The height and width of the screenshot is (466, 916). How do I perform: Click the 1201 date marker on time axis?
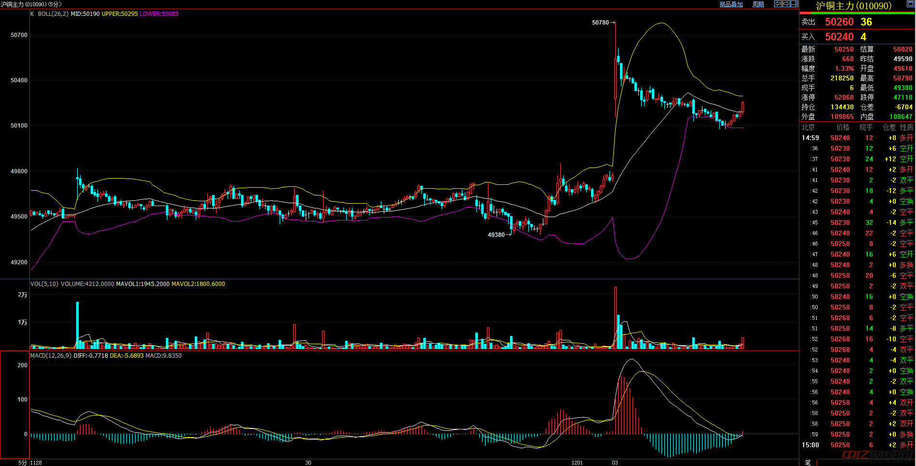577,463
